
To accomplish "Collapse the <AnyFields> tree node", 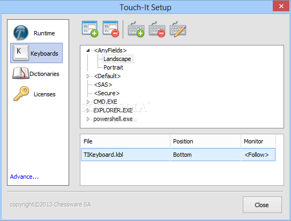I will tap(88, 50).
